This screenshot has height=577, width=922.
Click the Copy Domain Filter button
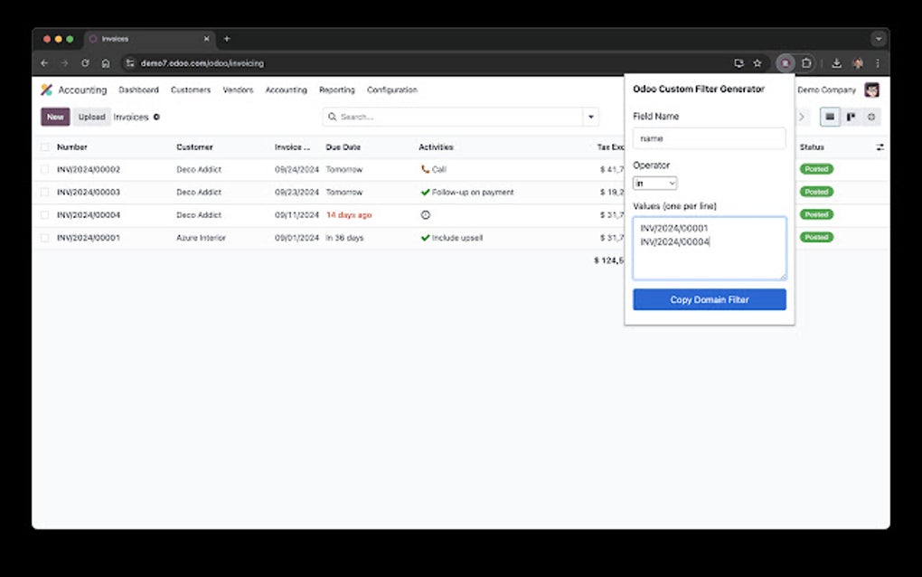click(709, 298)
